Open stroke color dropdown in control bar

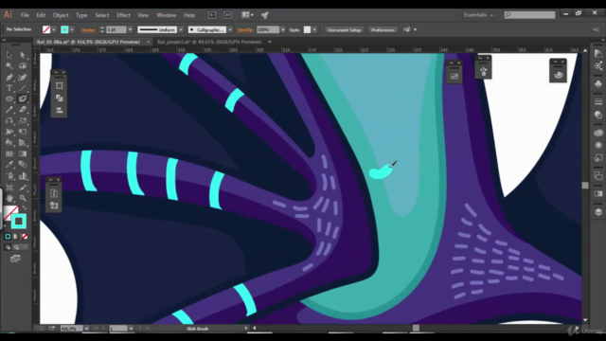pos(72,29)
